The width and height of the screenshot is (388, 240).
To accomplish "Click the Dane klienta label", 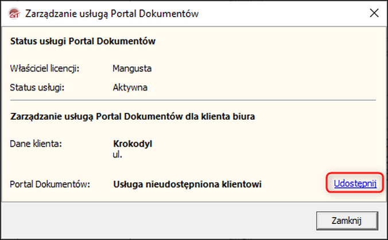I will [36, 143].
